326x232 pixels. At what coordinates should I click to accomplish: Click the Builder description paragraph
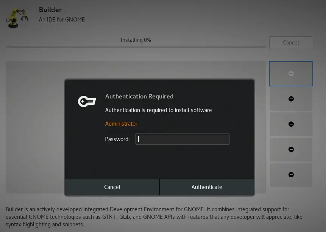(x=154, y=217)
